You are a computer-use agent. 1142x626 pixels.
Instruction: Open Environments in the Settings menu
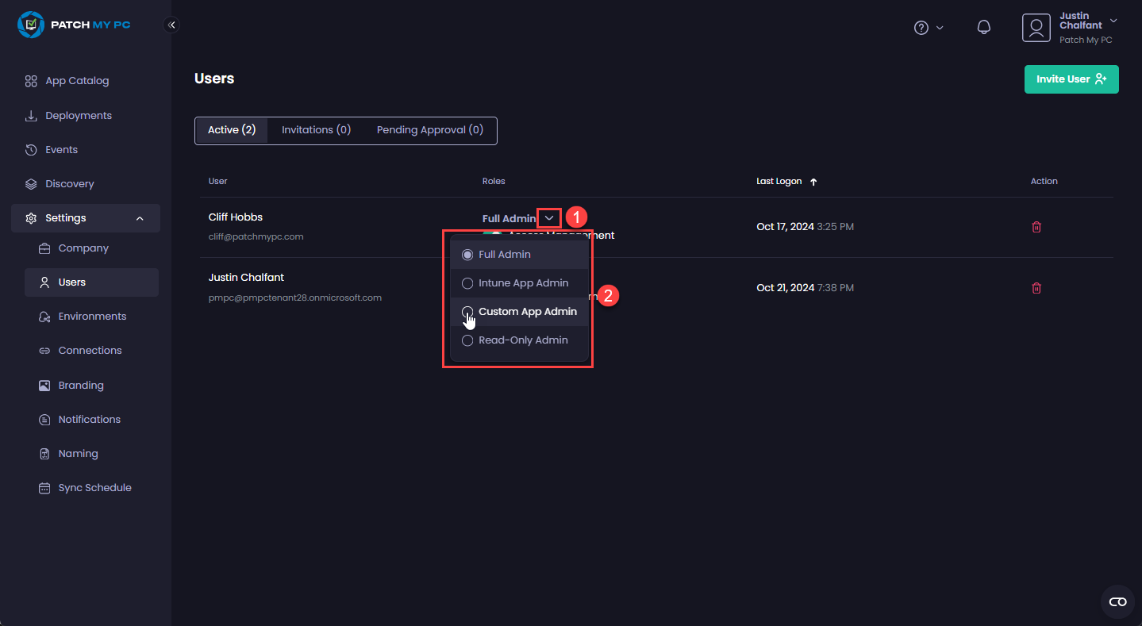tap(92, 317)
